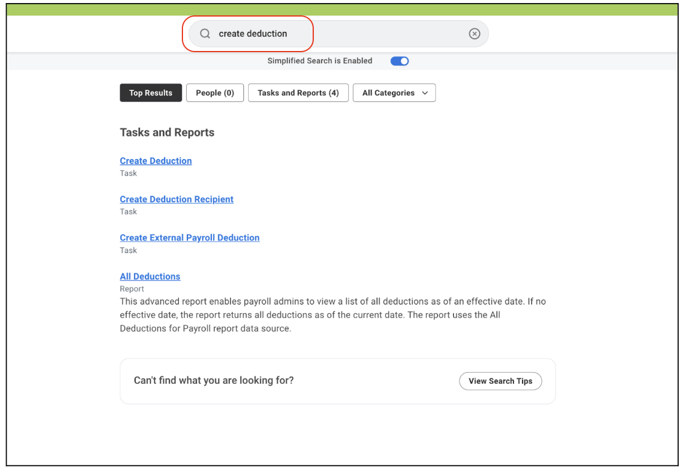Select the Top Results tab
This screenshot has height=471, width=683.
pyautogui.click(x=150, y=93)
